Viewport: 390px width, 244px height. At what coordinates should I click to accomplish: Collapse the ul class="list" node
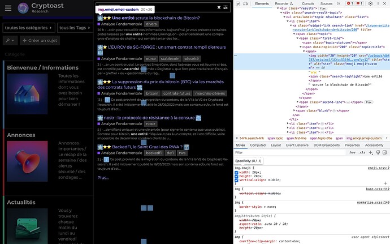[x=284, y=17]
